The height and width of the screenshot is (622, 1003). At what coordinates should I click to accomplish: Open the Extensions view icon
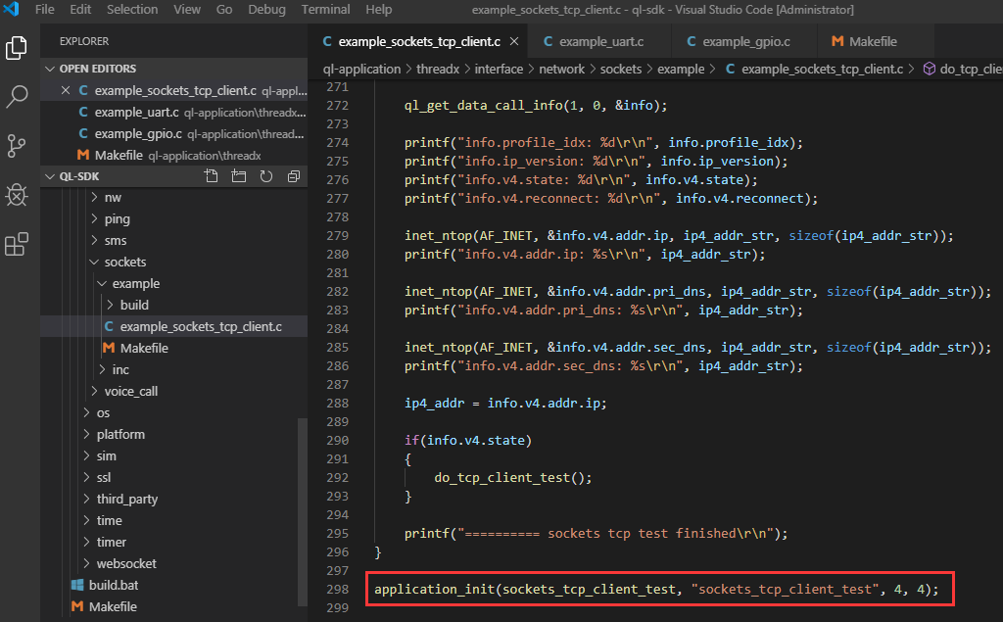(x=17, y=244)
